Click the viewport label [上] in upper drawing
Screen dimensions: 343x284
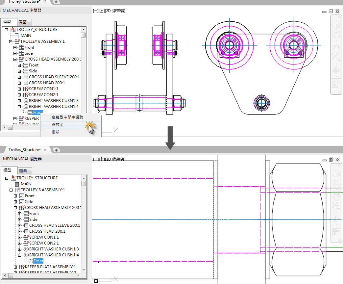(x=102, y=11)
